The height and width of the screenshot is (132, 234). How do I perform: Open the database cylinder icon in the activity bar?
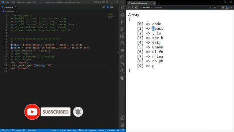[x=122, y=65]
